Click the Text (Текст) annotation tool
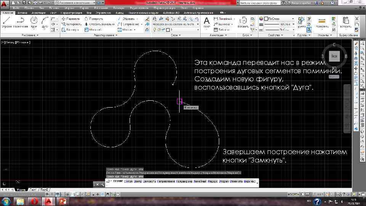 [207, 21]
